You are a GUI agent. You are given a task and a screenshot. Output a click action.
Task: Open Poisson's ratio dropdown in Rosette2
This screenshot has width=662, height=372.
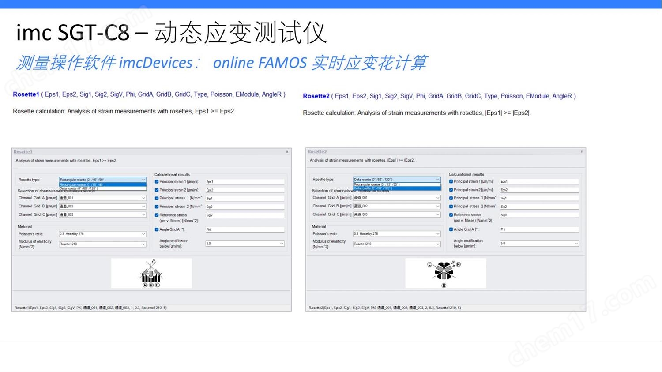pos(397,234)
